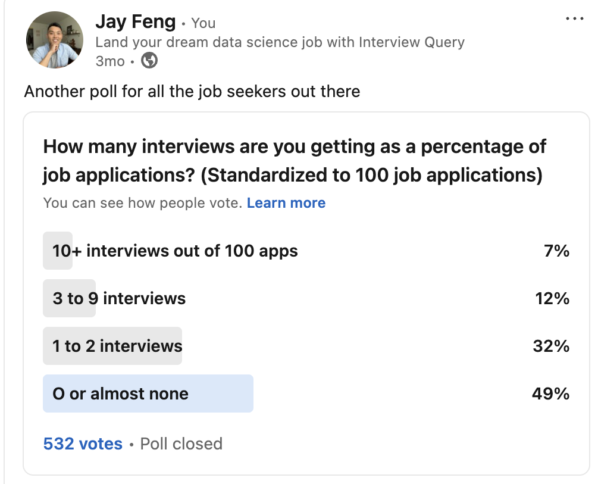Open the three-dot post options menu
This screenshot has width=598, height=484.
coord(574,19)
